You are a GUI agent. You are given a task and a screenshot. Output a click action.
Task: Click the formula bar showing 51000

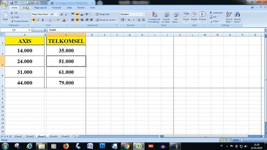(x=156, y=30)
